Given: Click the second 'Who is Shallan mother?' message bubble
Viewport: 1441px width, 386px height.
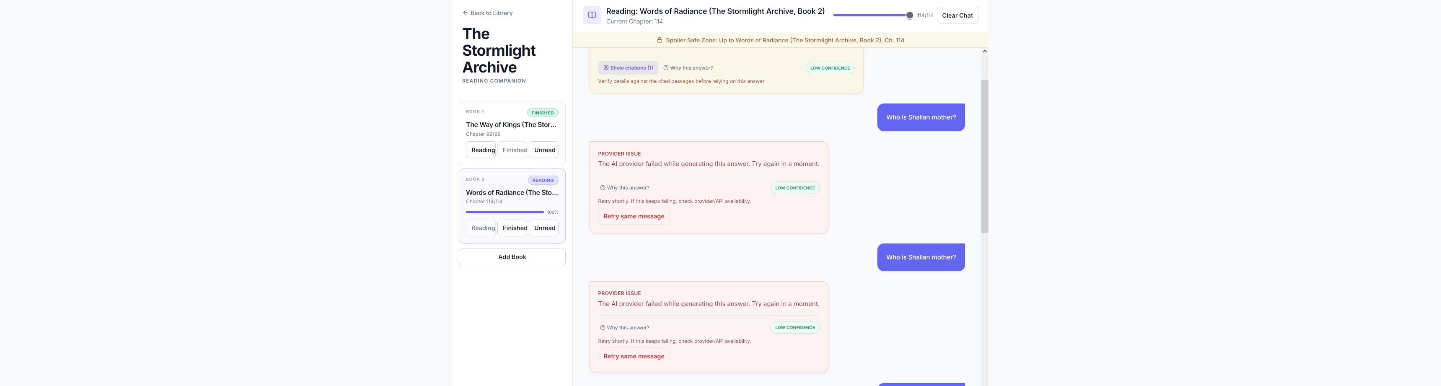Looking at the screenshot, I should (x=921, y=257).
